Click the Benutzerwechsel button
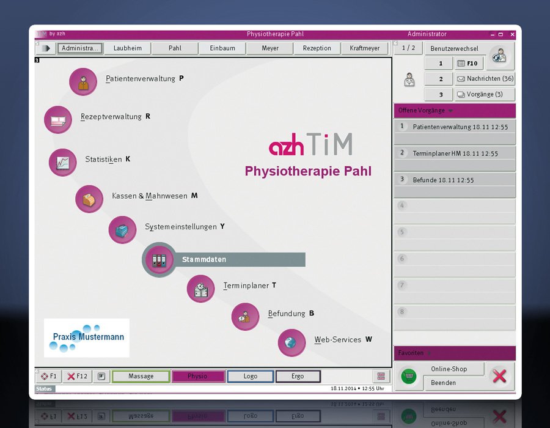Viewport: 550px width, 428px height. coord(455,48)
